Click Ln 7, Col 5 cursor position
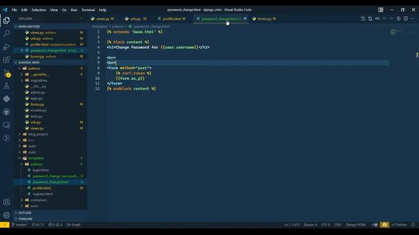This screenshot has height=235, width=419. point(291,225)
